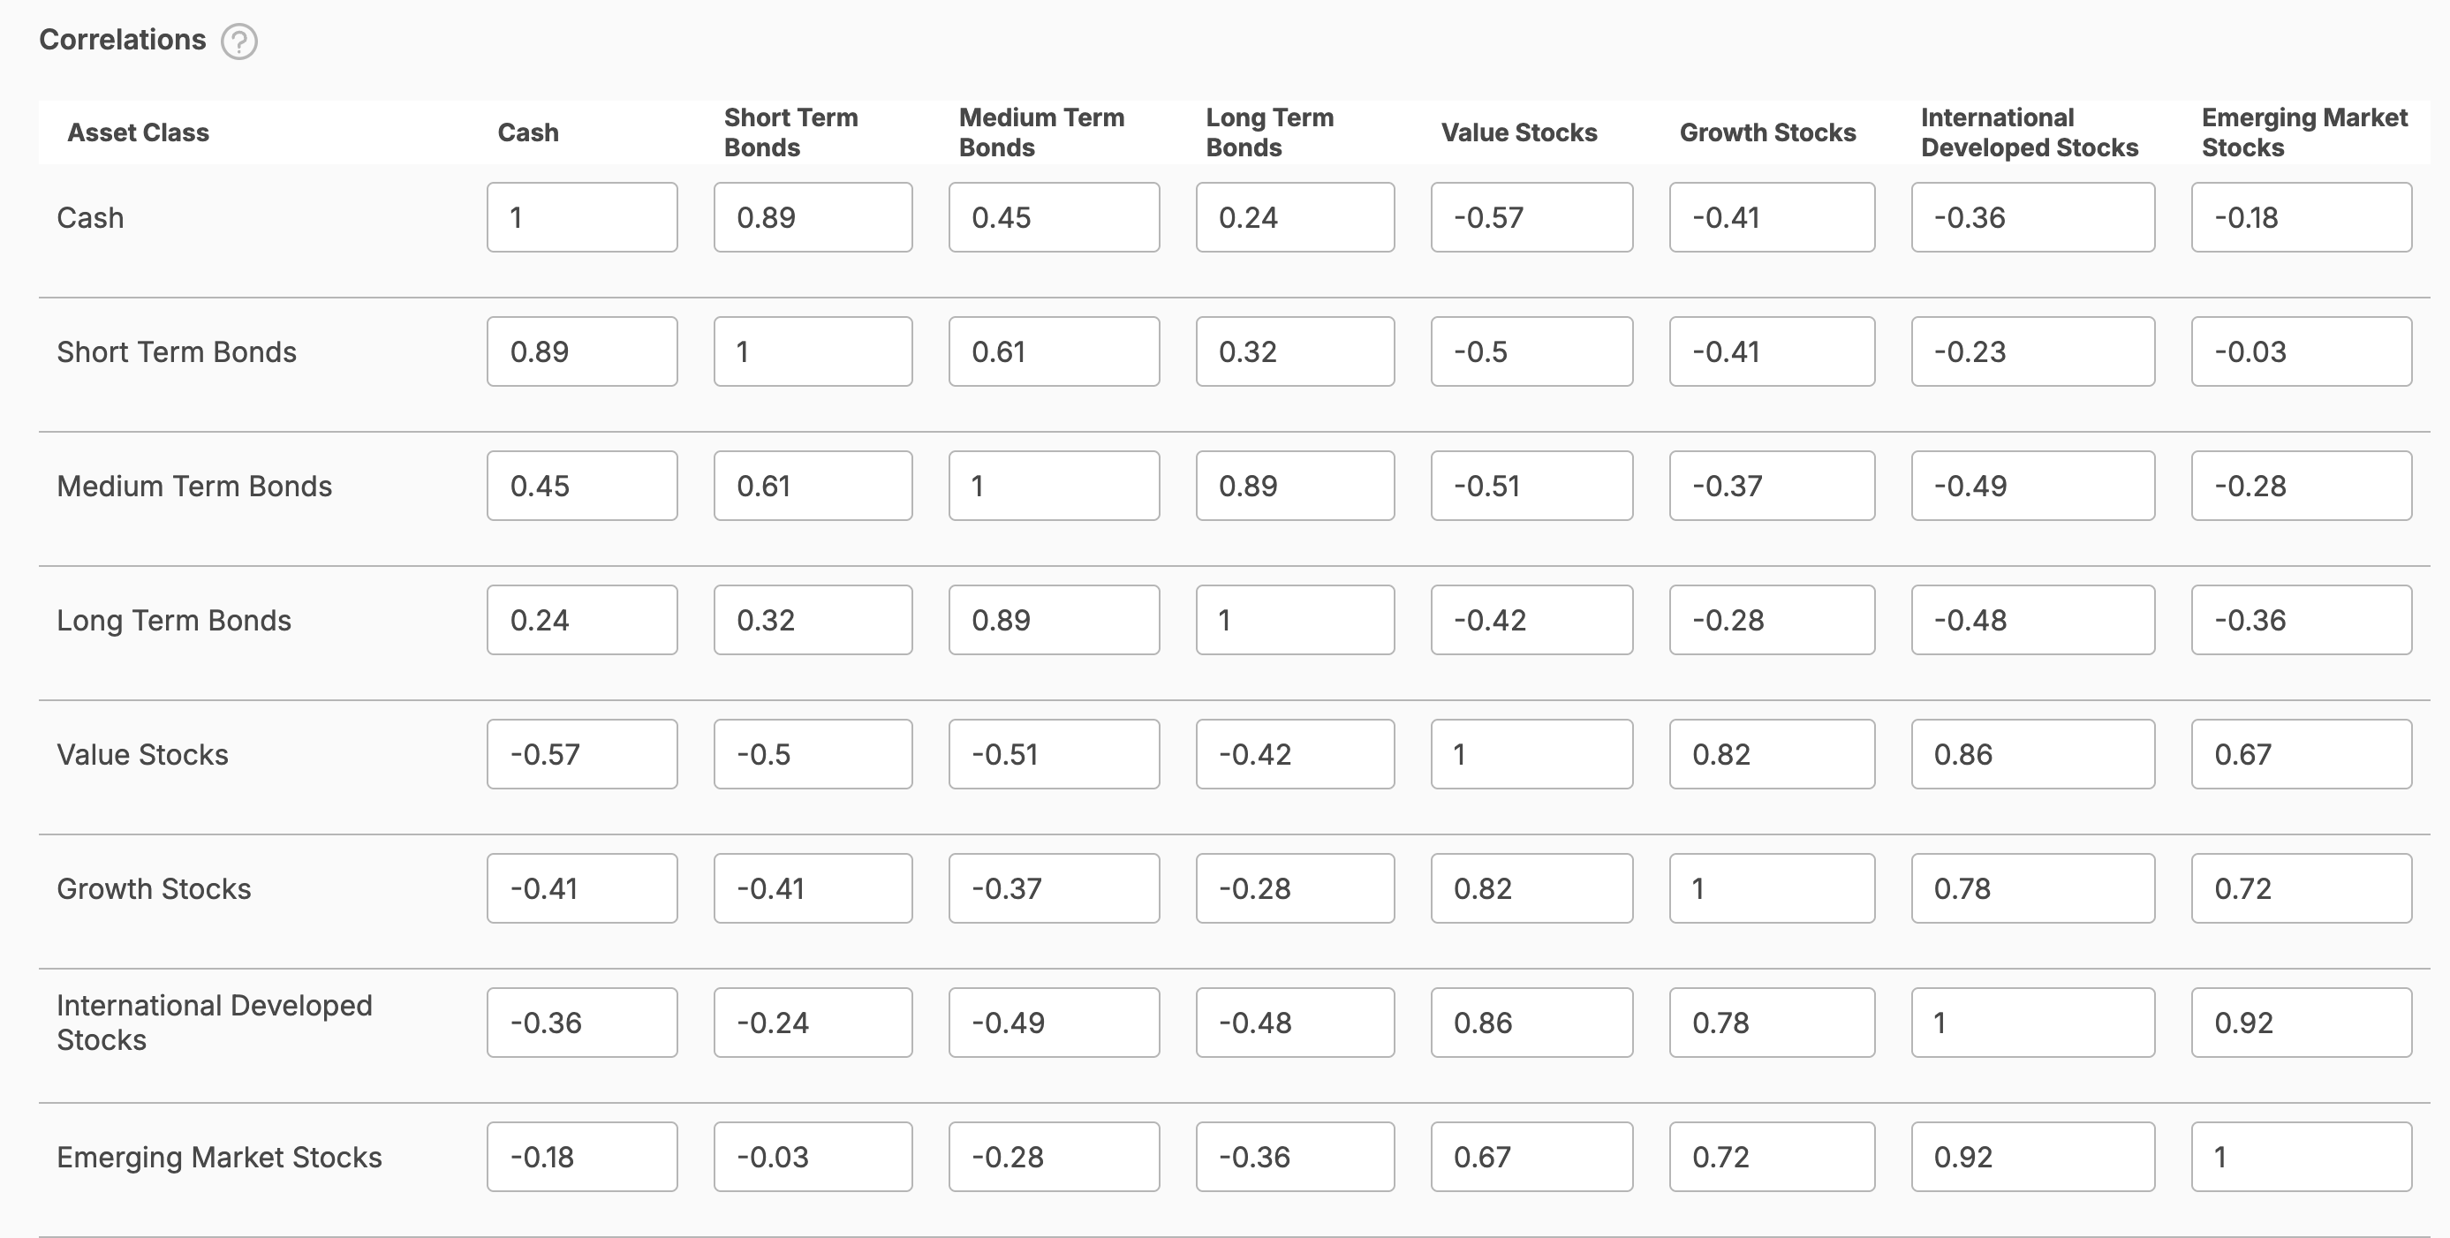Select Cash row Emerging Market Stocks field

coord(2301,218)
